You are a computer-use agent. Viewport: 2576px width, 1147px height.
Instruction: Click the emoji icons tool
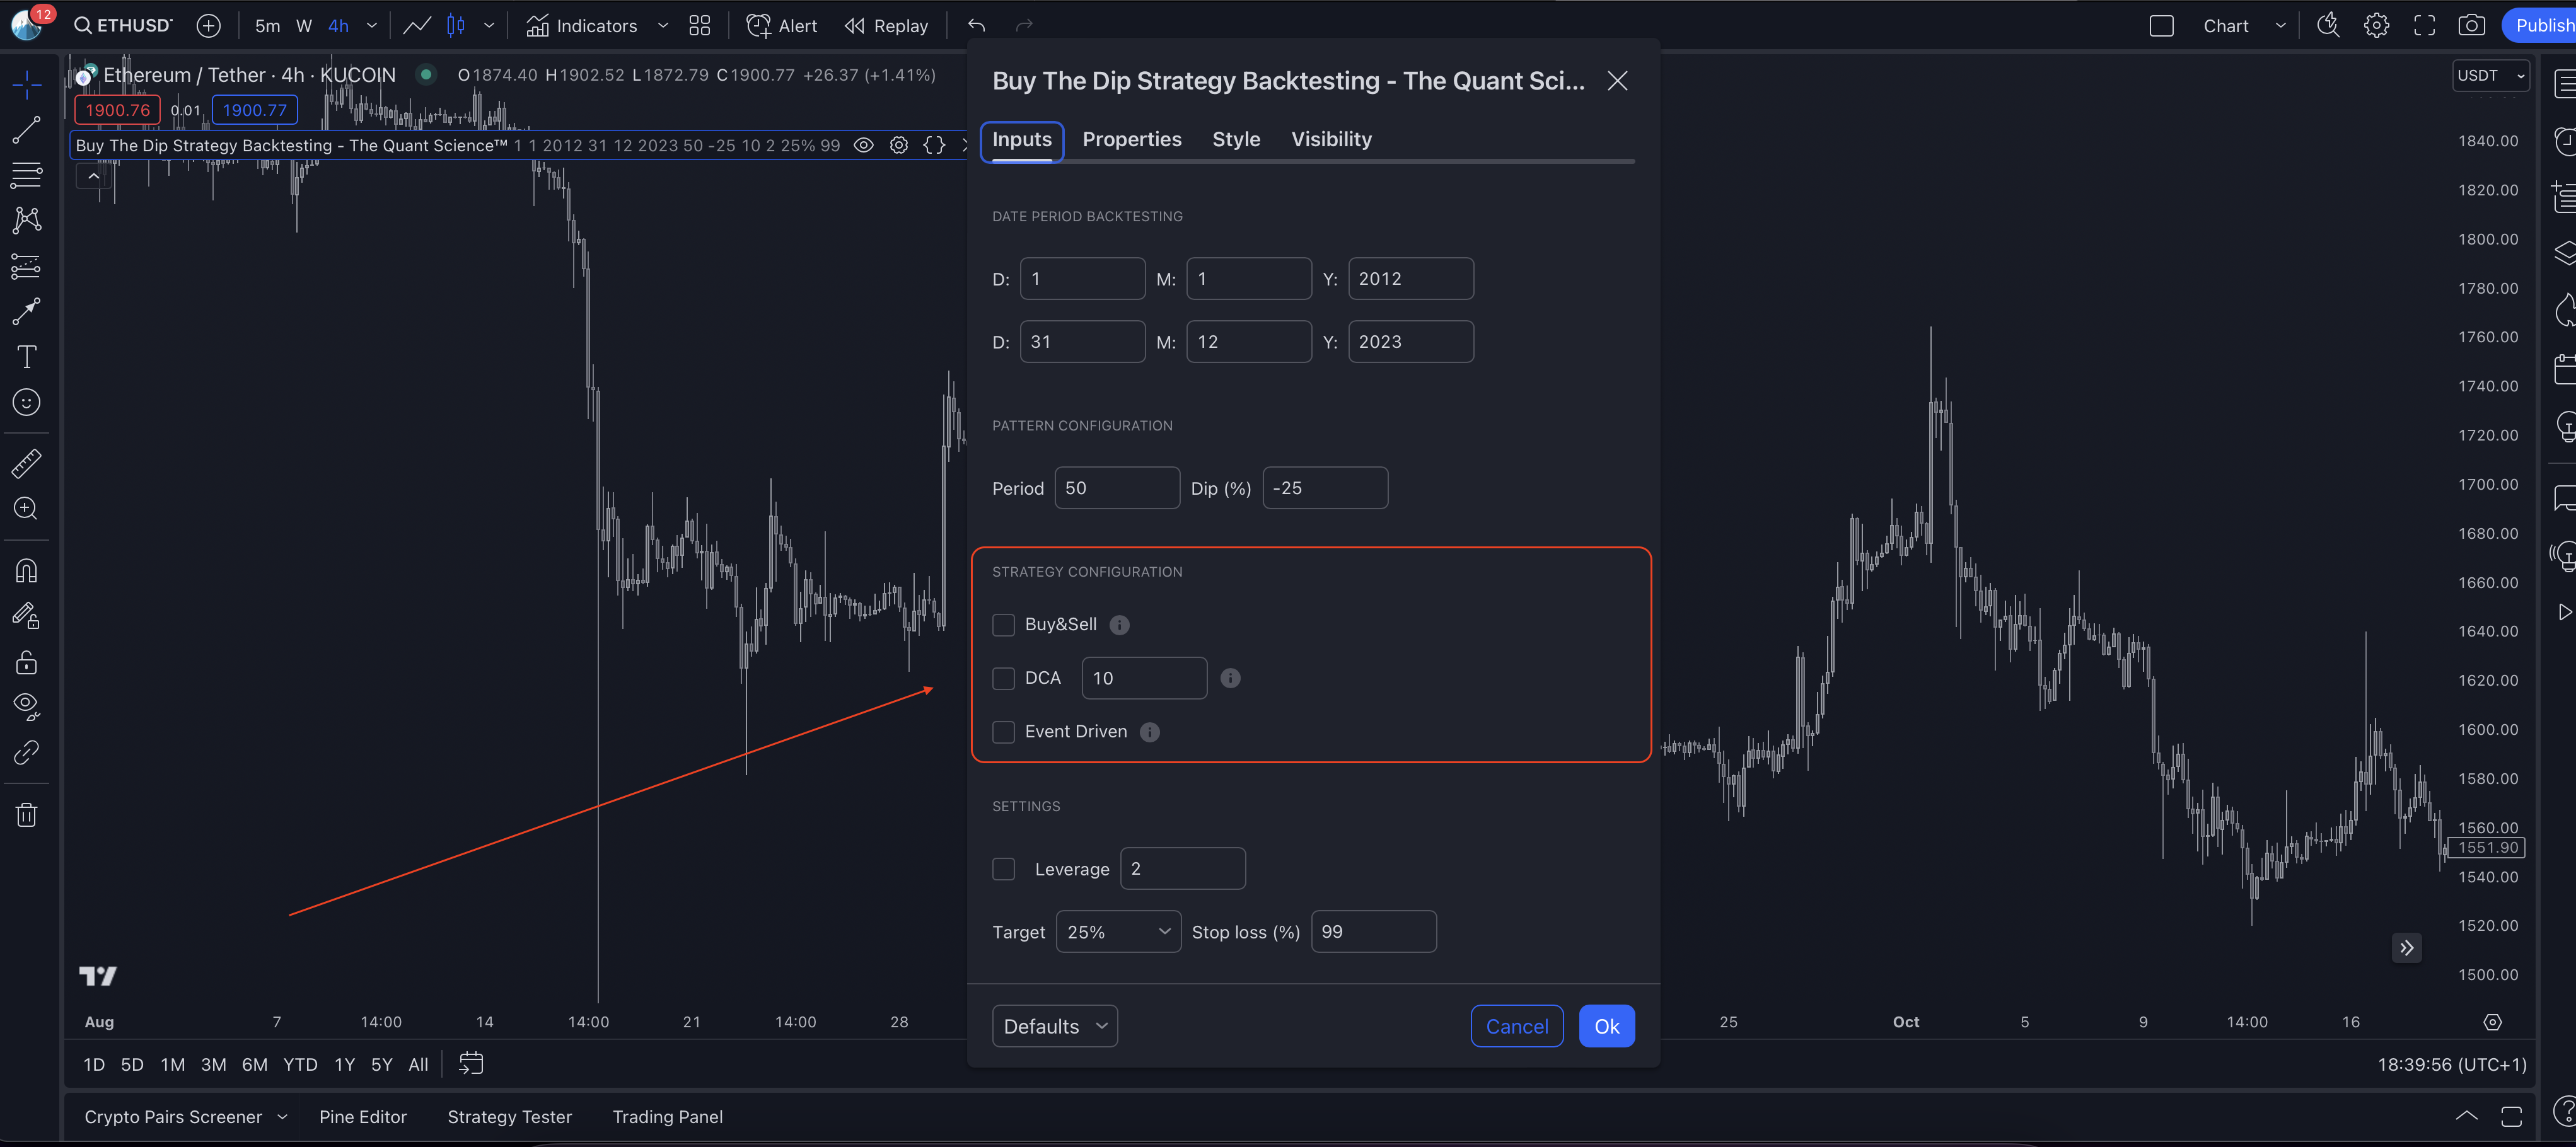27,402
